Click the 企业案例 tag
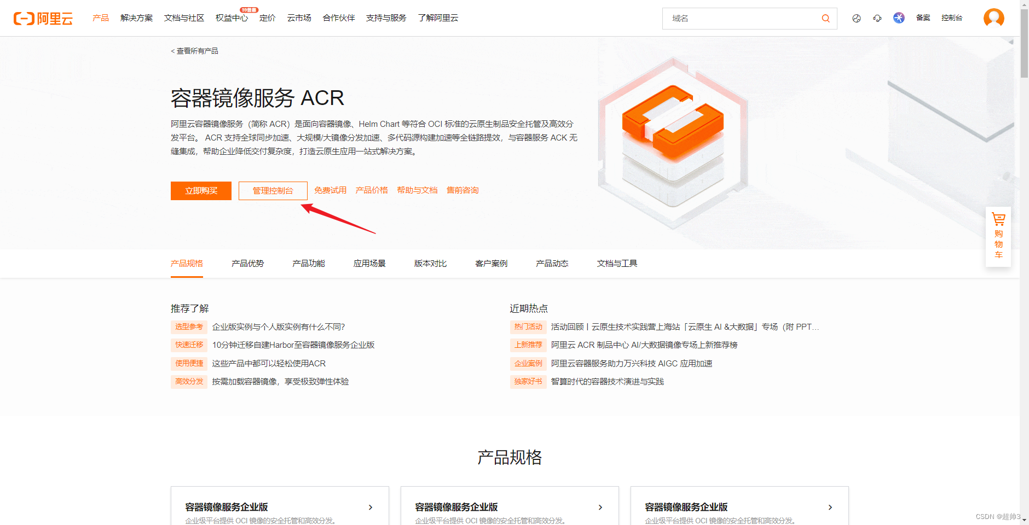Screen dimensions: 1029x525 pos(528,364)
